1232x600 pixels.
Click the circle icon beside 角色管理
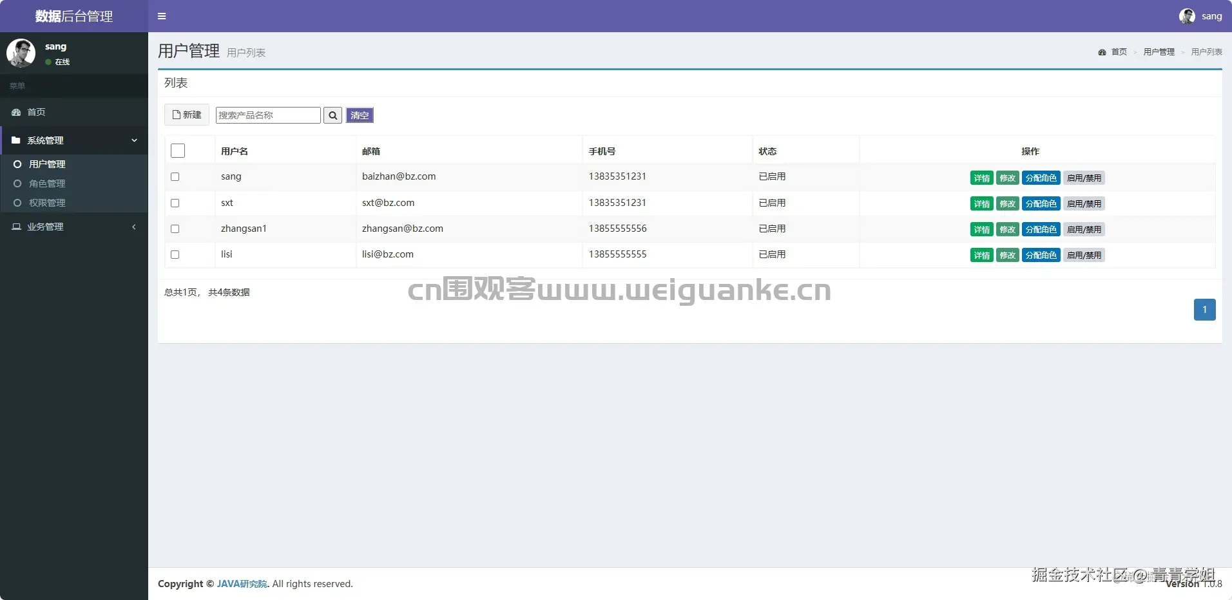point(17,183)
